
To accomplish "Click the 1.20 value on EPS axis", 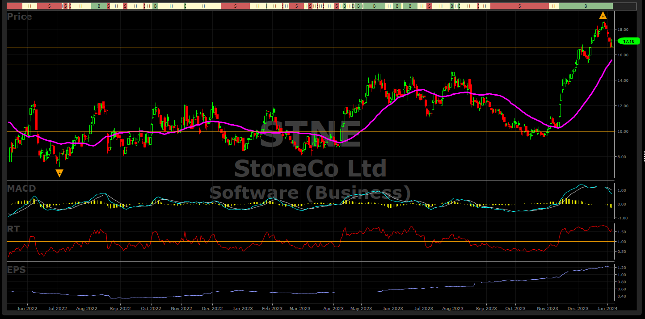I will click(622, 268).
